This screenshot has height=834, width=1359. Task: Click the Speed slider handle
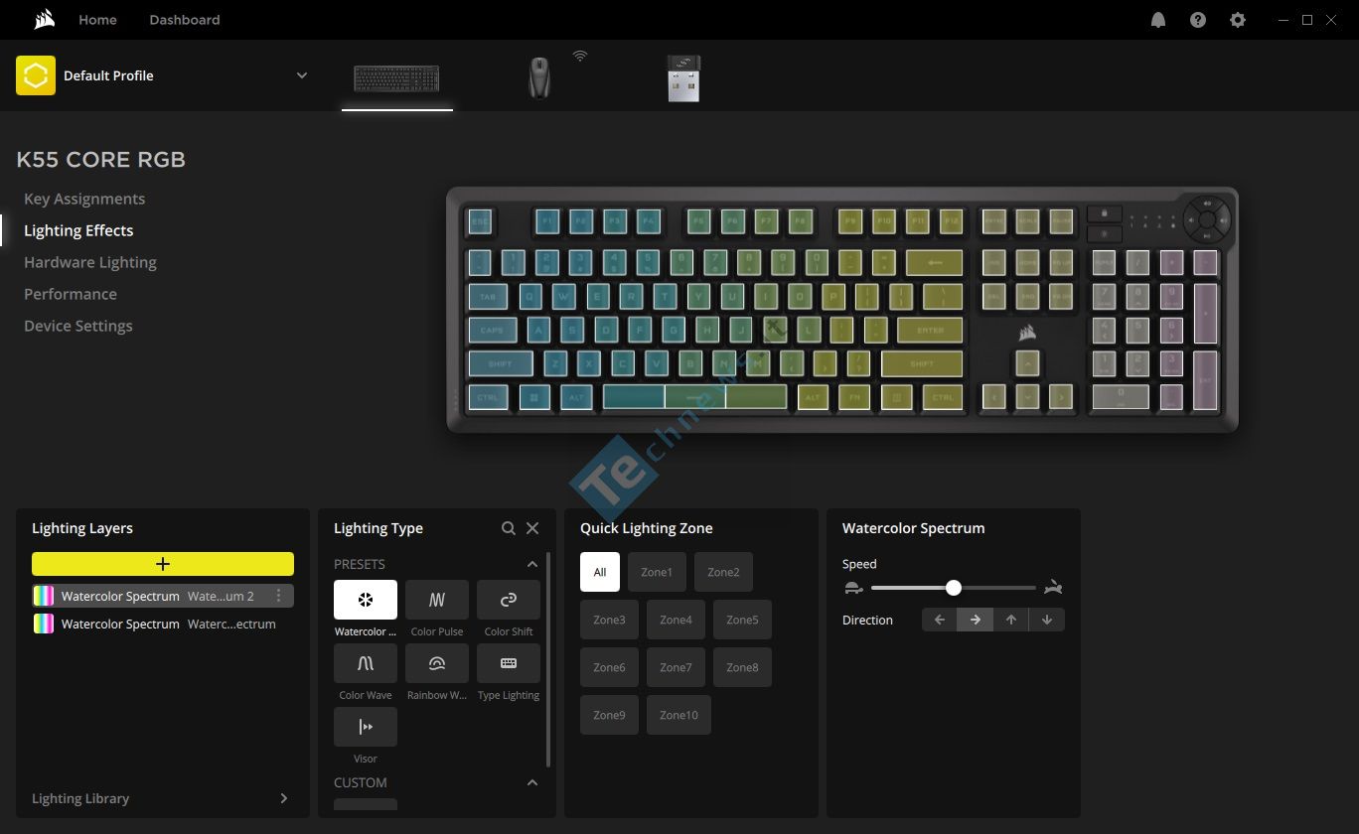click(x=954, y=588)
